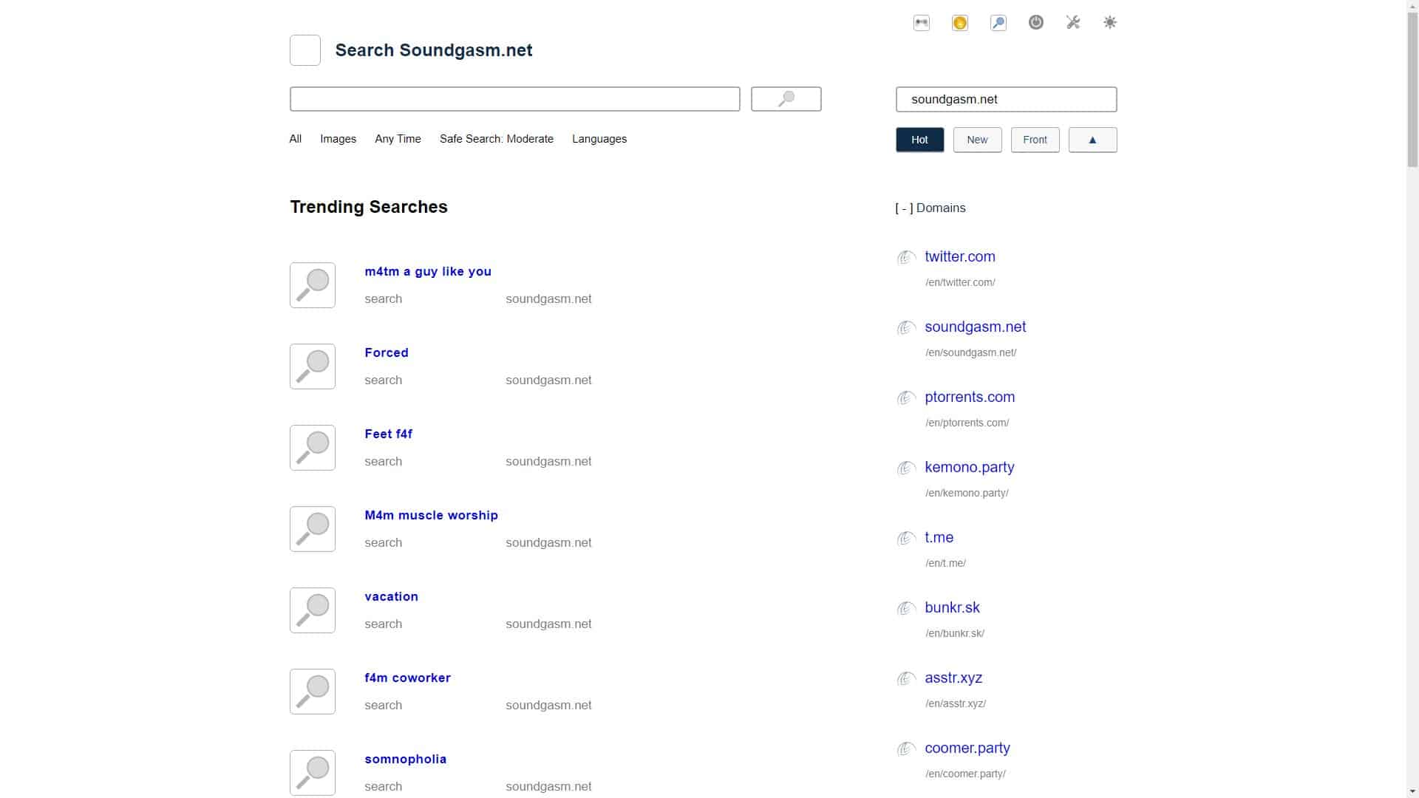The image size is (1419, 798).
Task: Click 'soundgasm.net' label under Forced
Action: [548, 380]
